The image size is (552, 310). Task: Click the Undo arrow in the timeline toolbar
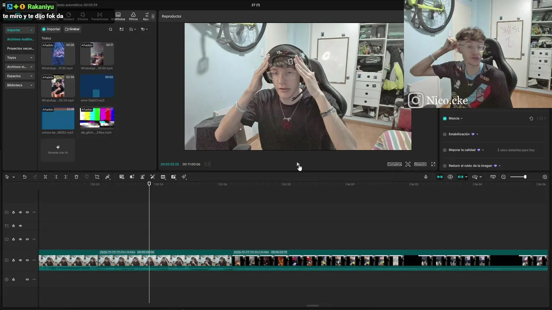tap(25, 177)
